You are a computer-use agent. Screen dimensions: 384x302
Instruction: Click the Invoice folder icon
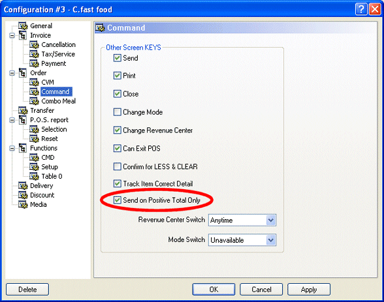click(23, 35)
